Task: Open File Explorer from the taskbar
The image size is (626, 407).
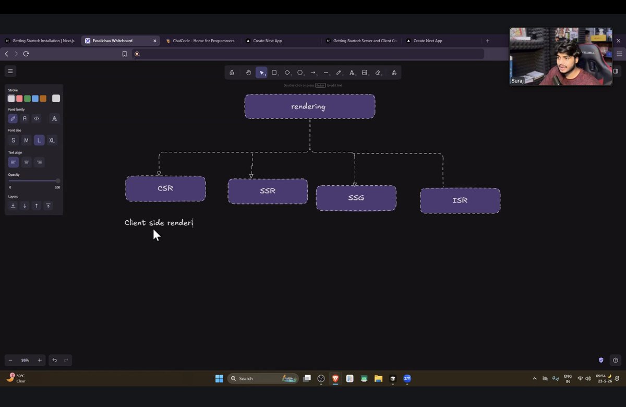Action: [x=378, y=378]
